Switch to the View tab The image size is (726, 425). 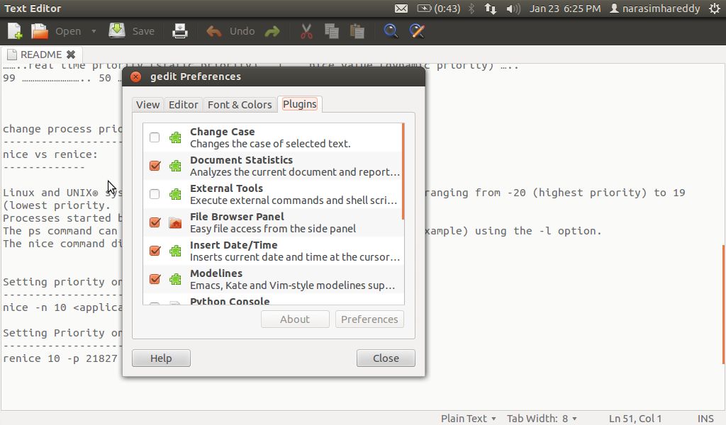click(147, 105)
